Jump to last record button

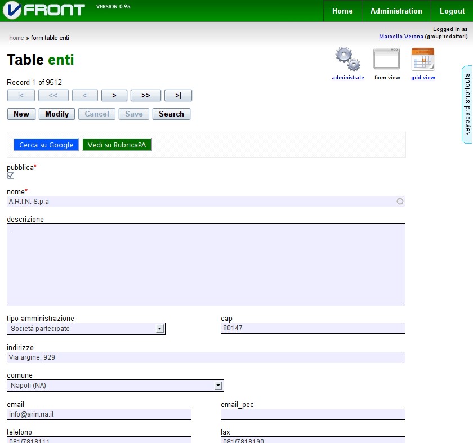click(177, 96)
